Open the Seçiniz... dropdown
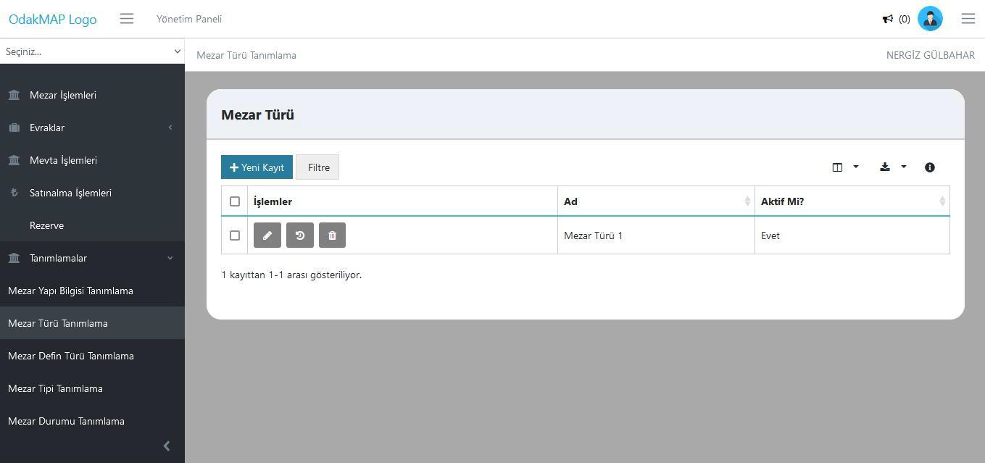The height and width of the screenshot is (463, 985). click(92, 51)
